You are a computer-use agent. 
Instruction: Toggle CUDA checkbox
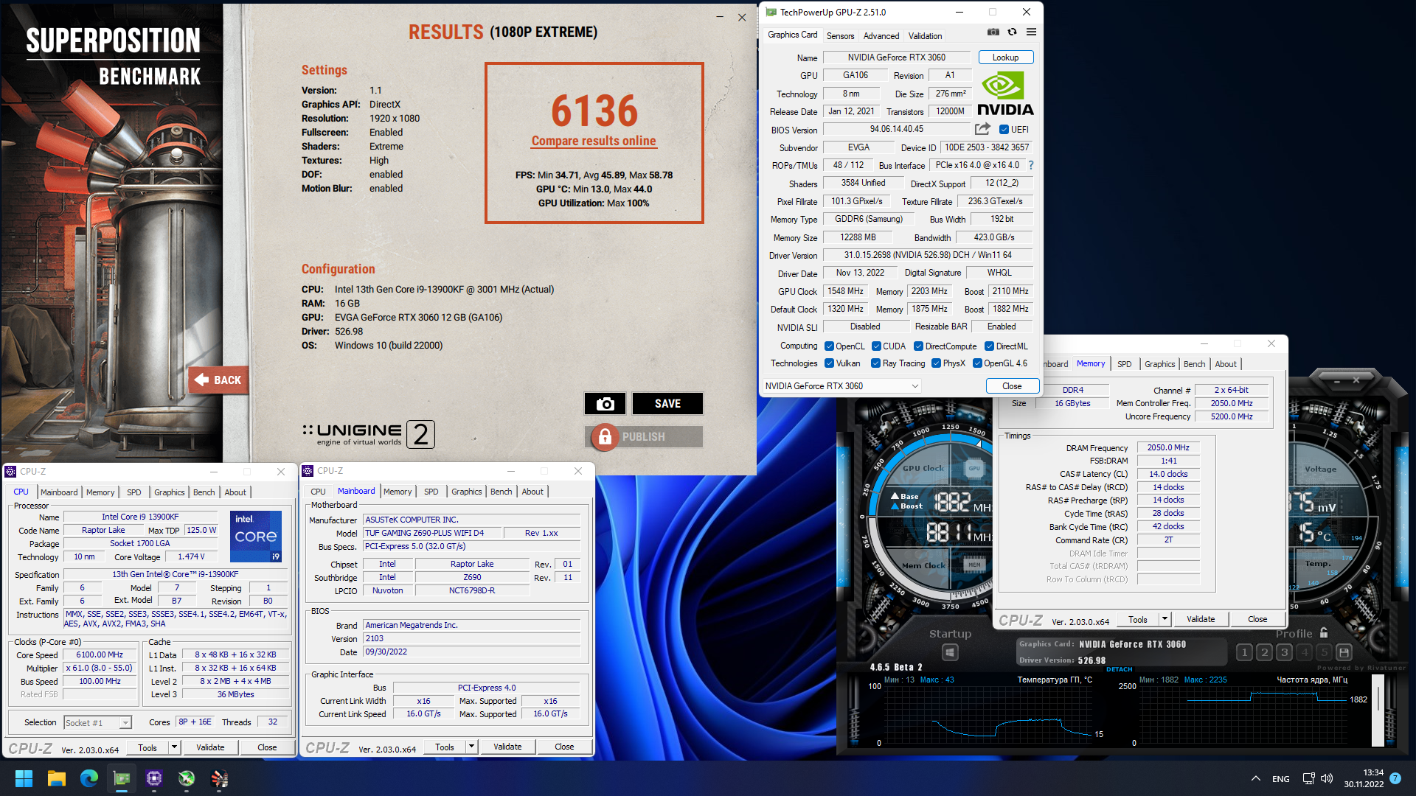(x=876, y=346)
